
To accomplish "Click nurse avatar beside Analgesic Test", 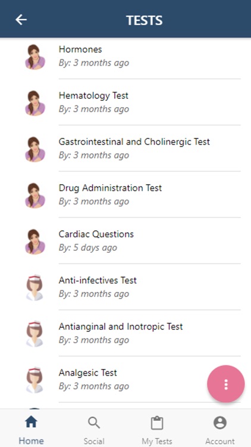I will click(34, 380).
